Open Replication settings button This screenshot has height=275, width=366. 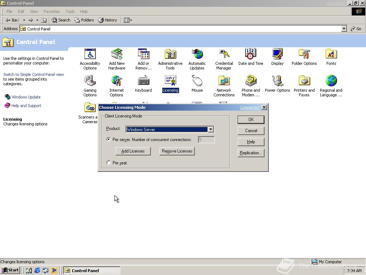[251, 153]
